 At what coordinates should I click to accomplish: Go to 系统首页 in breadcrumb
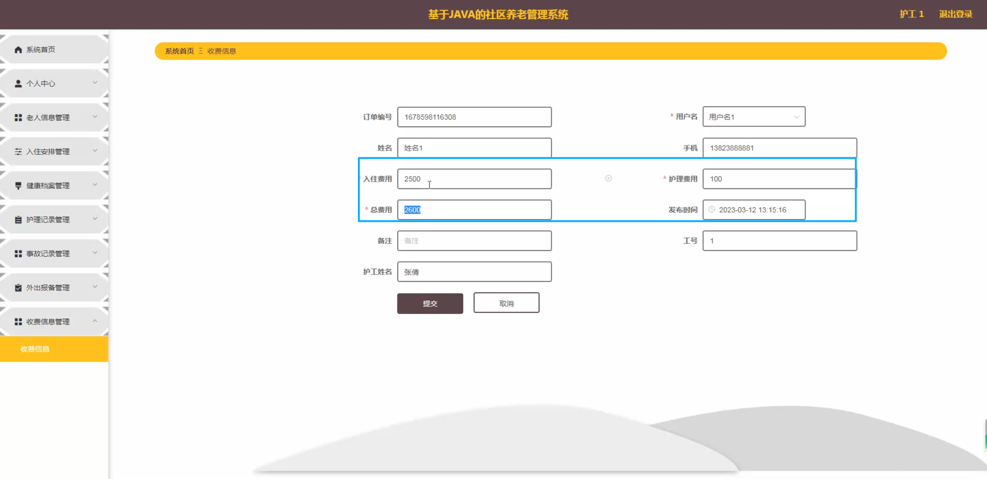[180, 51]
